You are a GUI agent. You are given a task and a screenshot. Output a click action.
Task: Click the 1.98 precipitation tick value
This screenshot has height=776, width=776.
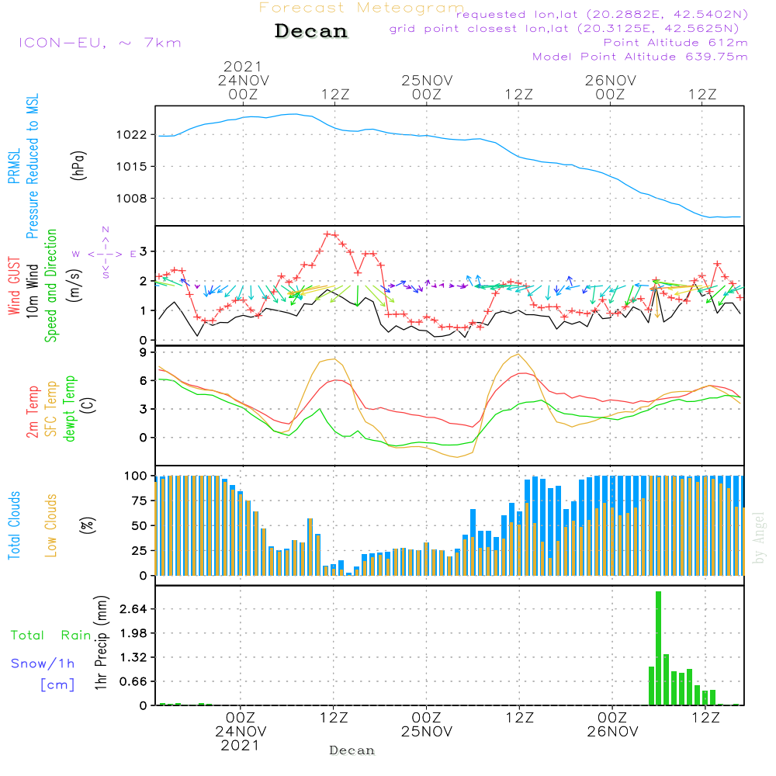(133, 633)
